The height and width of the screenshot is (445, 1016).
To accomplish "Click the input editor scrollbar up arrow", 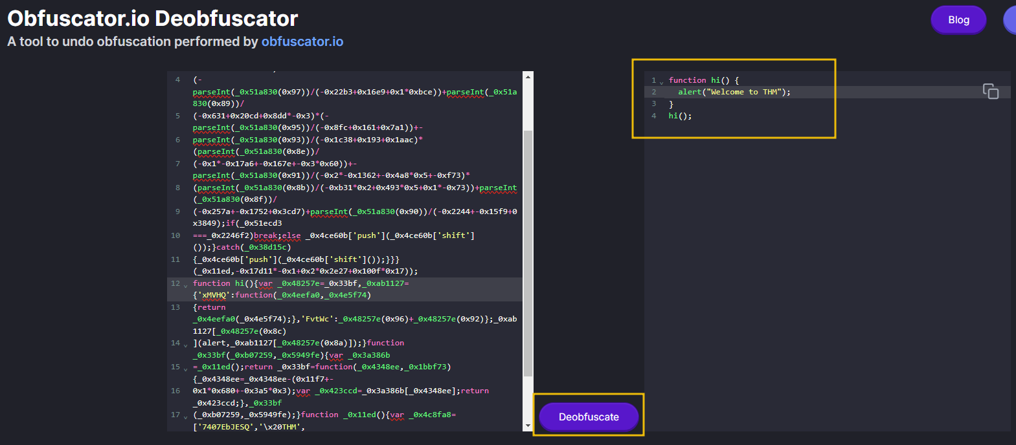I will tap(528, 77).
